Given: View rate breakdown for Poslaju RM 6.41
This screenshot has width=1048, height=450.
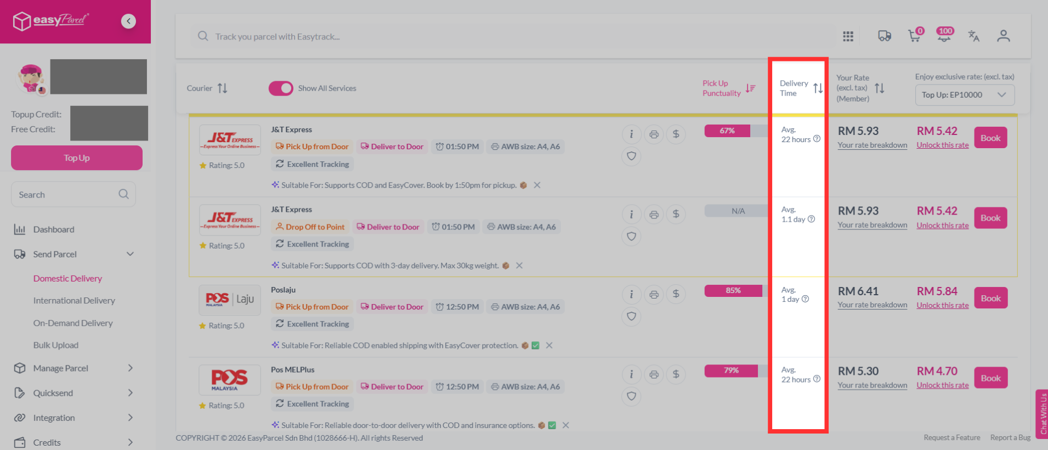Looking at the screenshot, I should click(872, 305).
